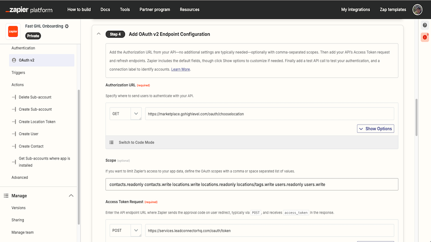Screen dimensions: 431x242
Task: Open the Actions sidebar section
Action: pos(18,85)
